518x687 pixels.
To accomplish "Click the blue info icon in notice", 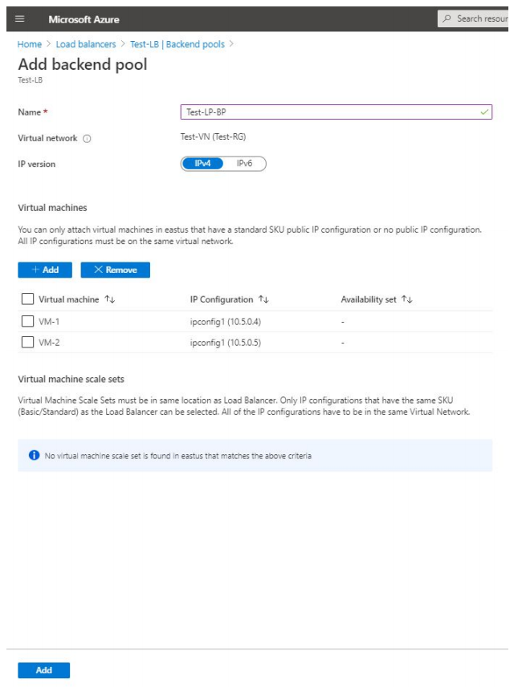I will click(x=34, y=456).
